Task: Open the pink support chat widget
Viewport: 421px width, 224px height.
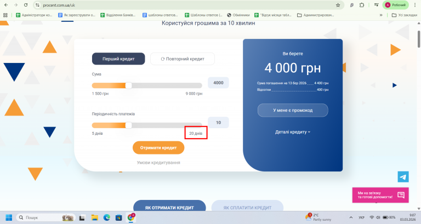Action: (x=380, y=195)
